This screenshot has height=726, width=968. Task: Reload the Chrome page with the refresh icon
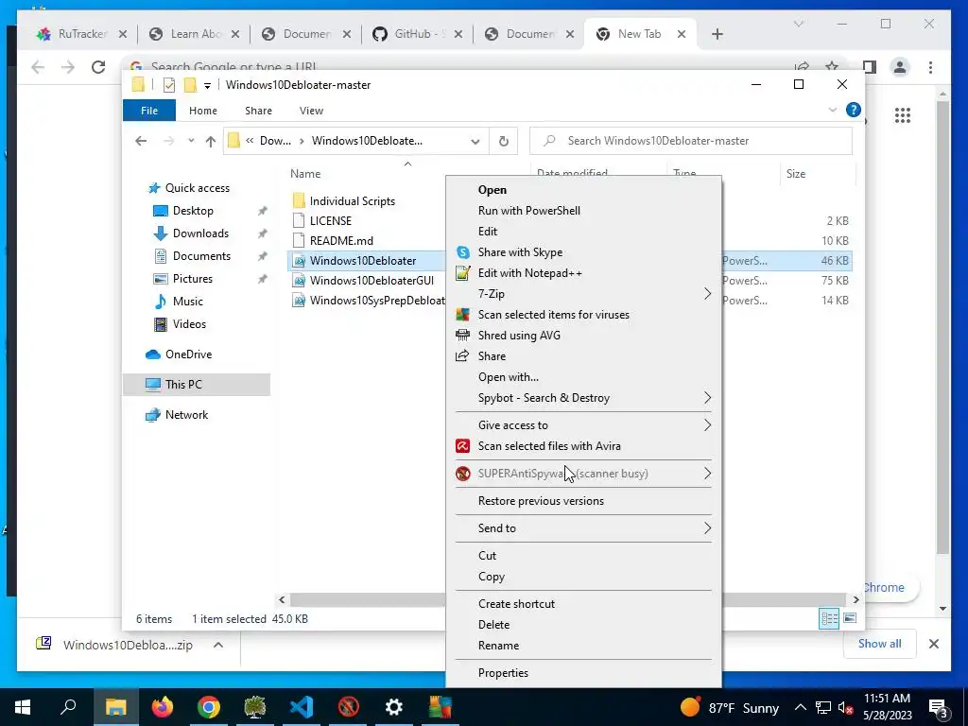tap(98, 67)
